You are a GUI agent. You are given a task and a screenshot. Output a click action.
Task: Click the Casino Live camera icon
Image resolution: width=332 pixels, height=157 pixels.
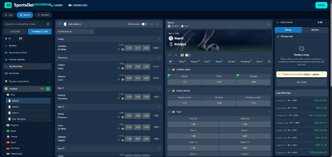(70, 5)
